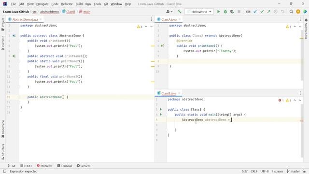Open the Build menu
The image size is (309, 174).
pos(79,4)
